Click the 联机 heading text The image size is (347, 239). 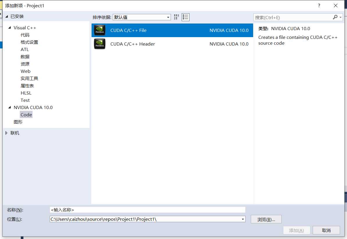point(15,133)
